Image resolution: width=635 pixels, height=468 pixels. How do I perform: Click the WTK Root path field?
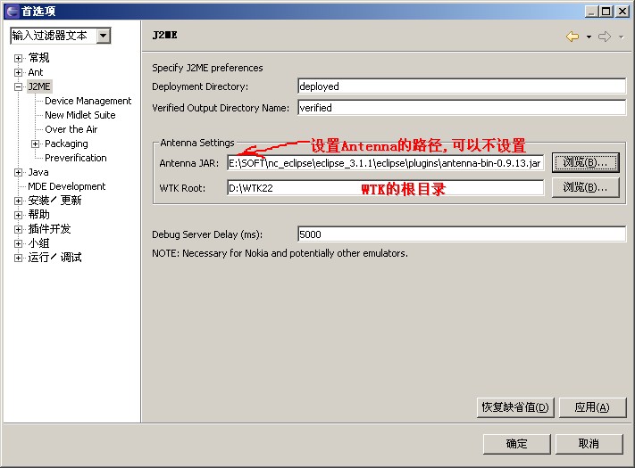385,188
